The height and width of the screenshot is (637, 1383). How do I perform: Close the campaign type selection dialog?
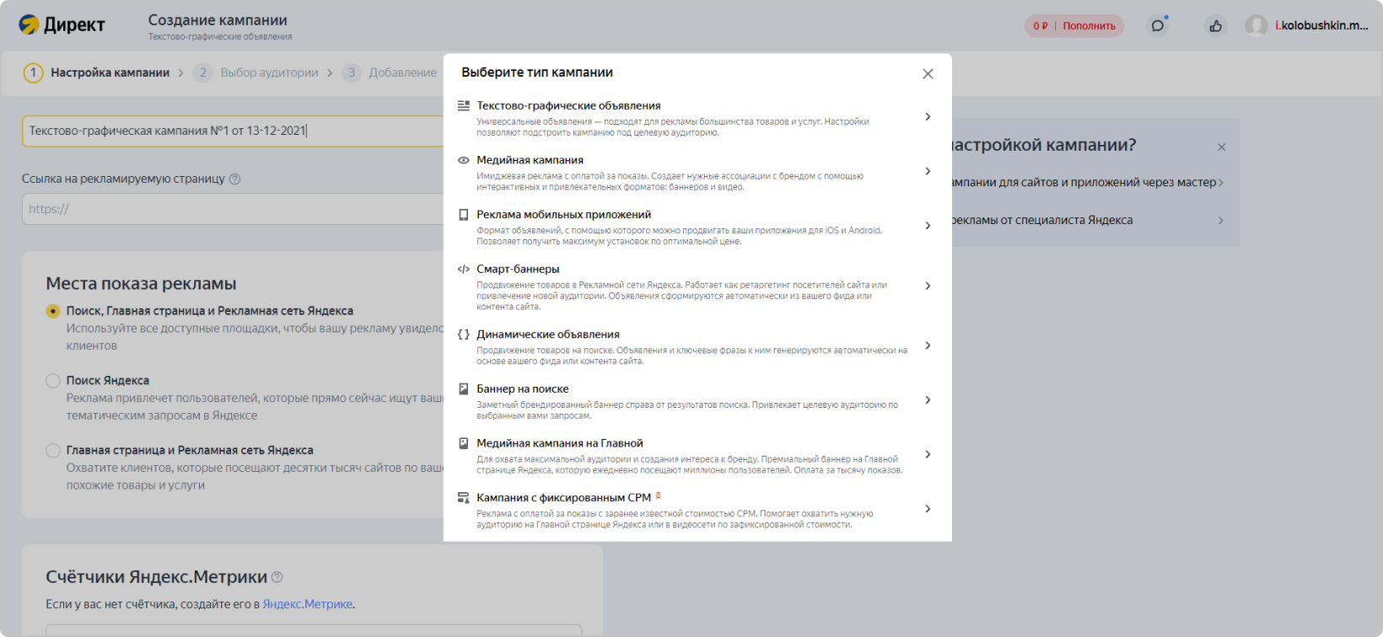tap(928, 74)
